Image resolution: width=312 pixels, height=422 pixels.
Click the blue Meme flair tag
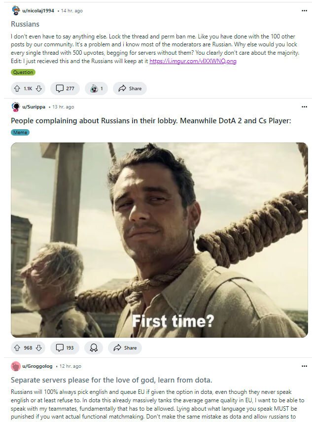point(20,133)
